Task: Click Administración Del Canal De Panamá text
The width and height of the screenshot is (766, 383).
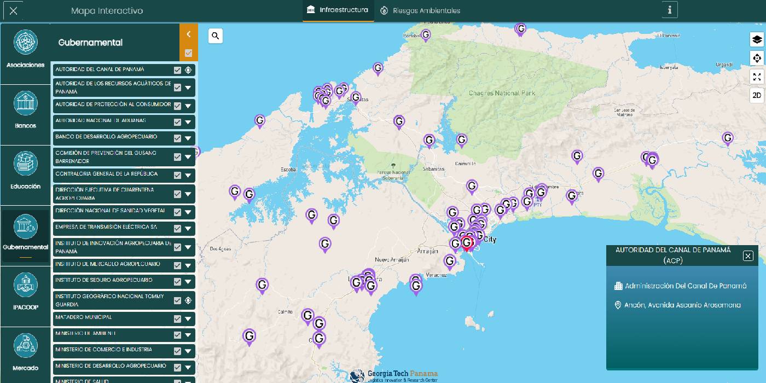Action: [686, 286]
